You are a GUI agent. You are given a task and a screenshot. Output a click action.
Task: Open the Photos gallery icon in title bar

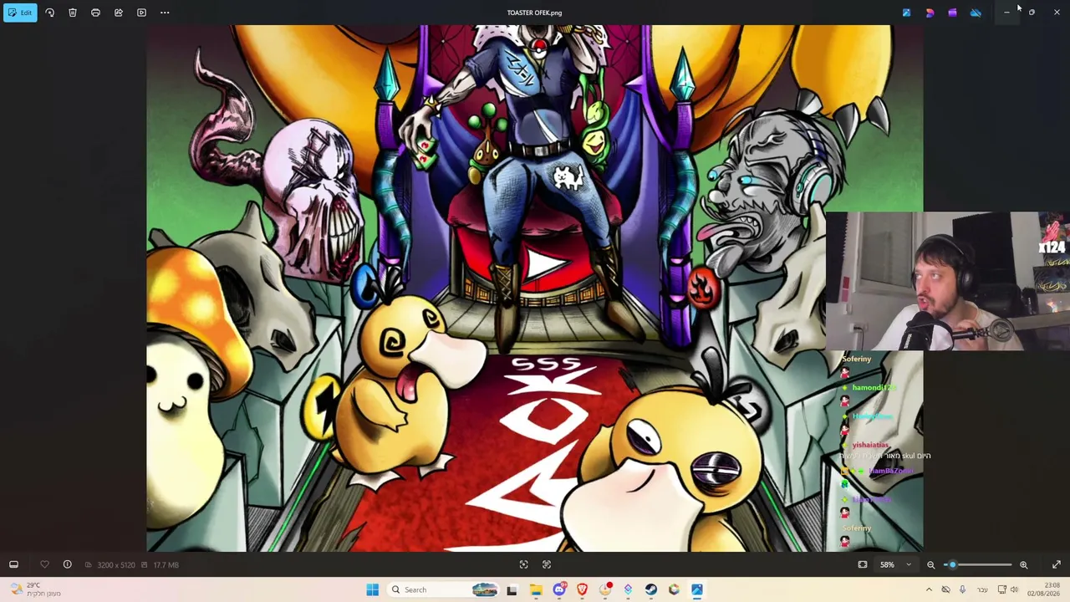(906, 13)
